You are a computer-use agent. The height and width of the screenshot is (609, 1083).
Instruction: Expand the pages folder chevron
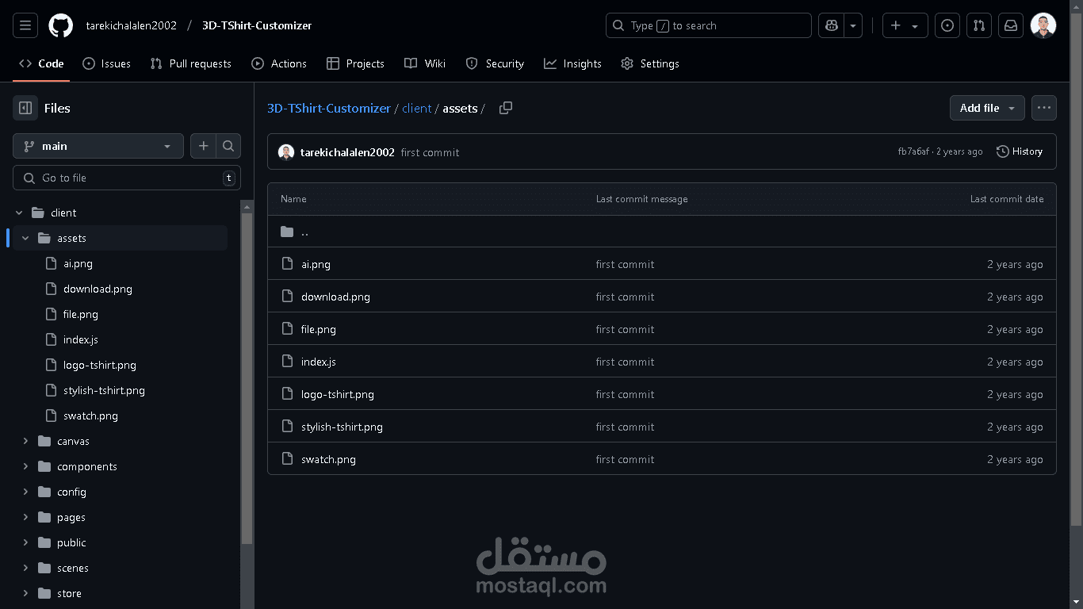(25, 517)
